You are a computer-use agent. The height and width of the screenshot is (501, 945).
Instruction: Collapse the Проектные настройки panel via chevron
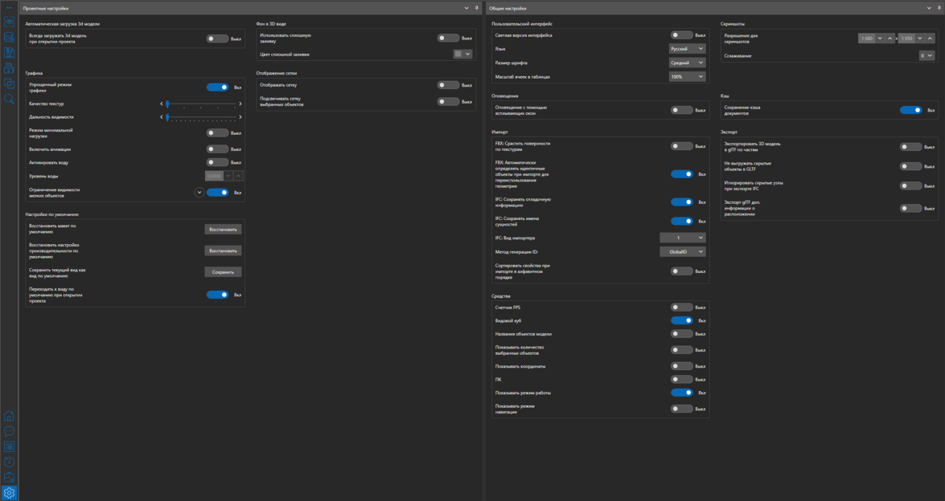(466, 8)
